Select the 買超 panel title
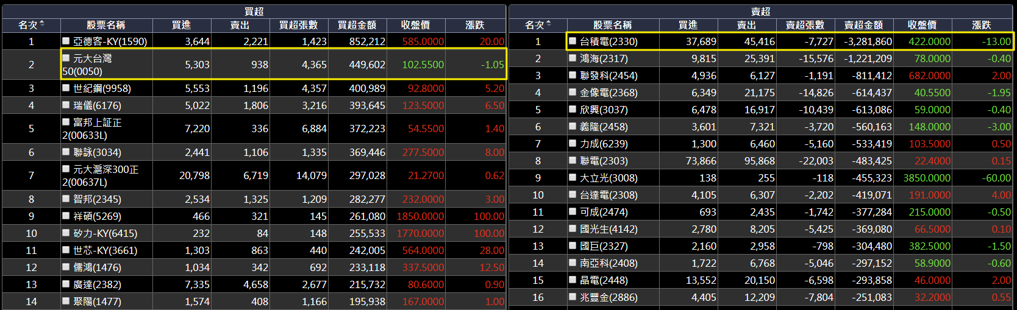The height and width of the screenshot is (310, 1017). (254, 12)
